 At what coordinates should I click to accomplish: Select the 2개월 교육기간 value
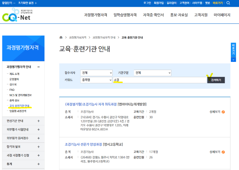[x=153, y=112]
